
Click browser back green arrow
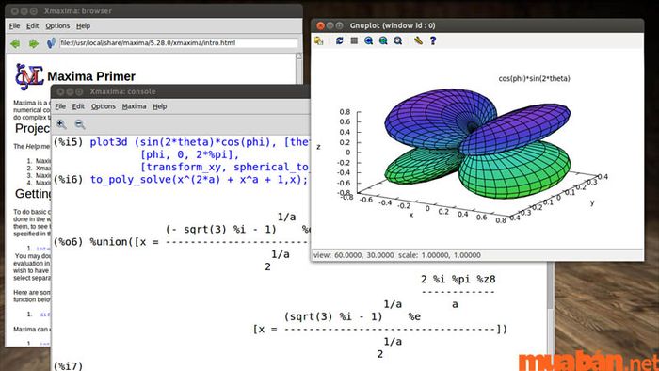coord(15,43)
